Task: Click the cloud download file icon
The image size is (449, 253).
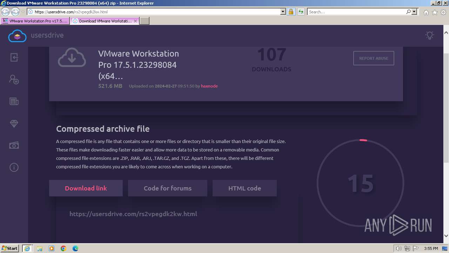Action: pos(72,58)
